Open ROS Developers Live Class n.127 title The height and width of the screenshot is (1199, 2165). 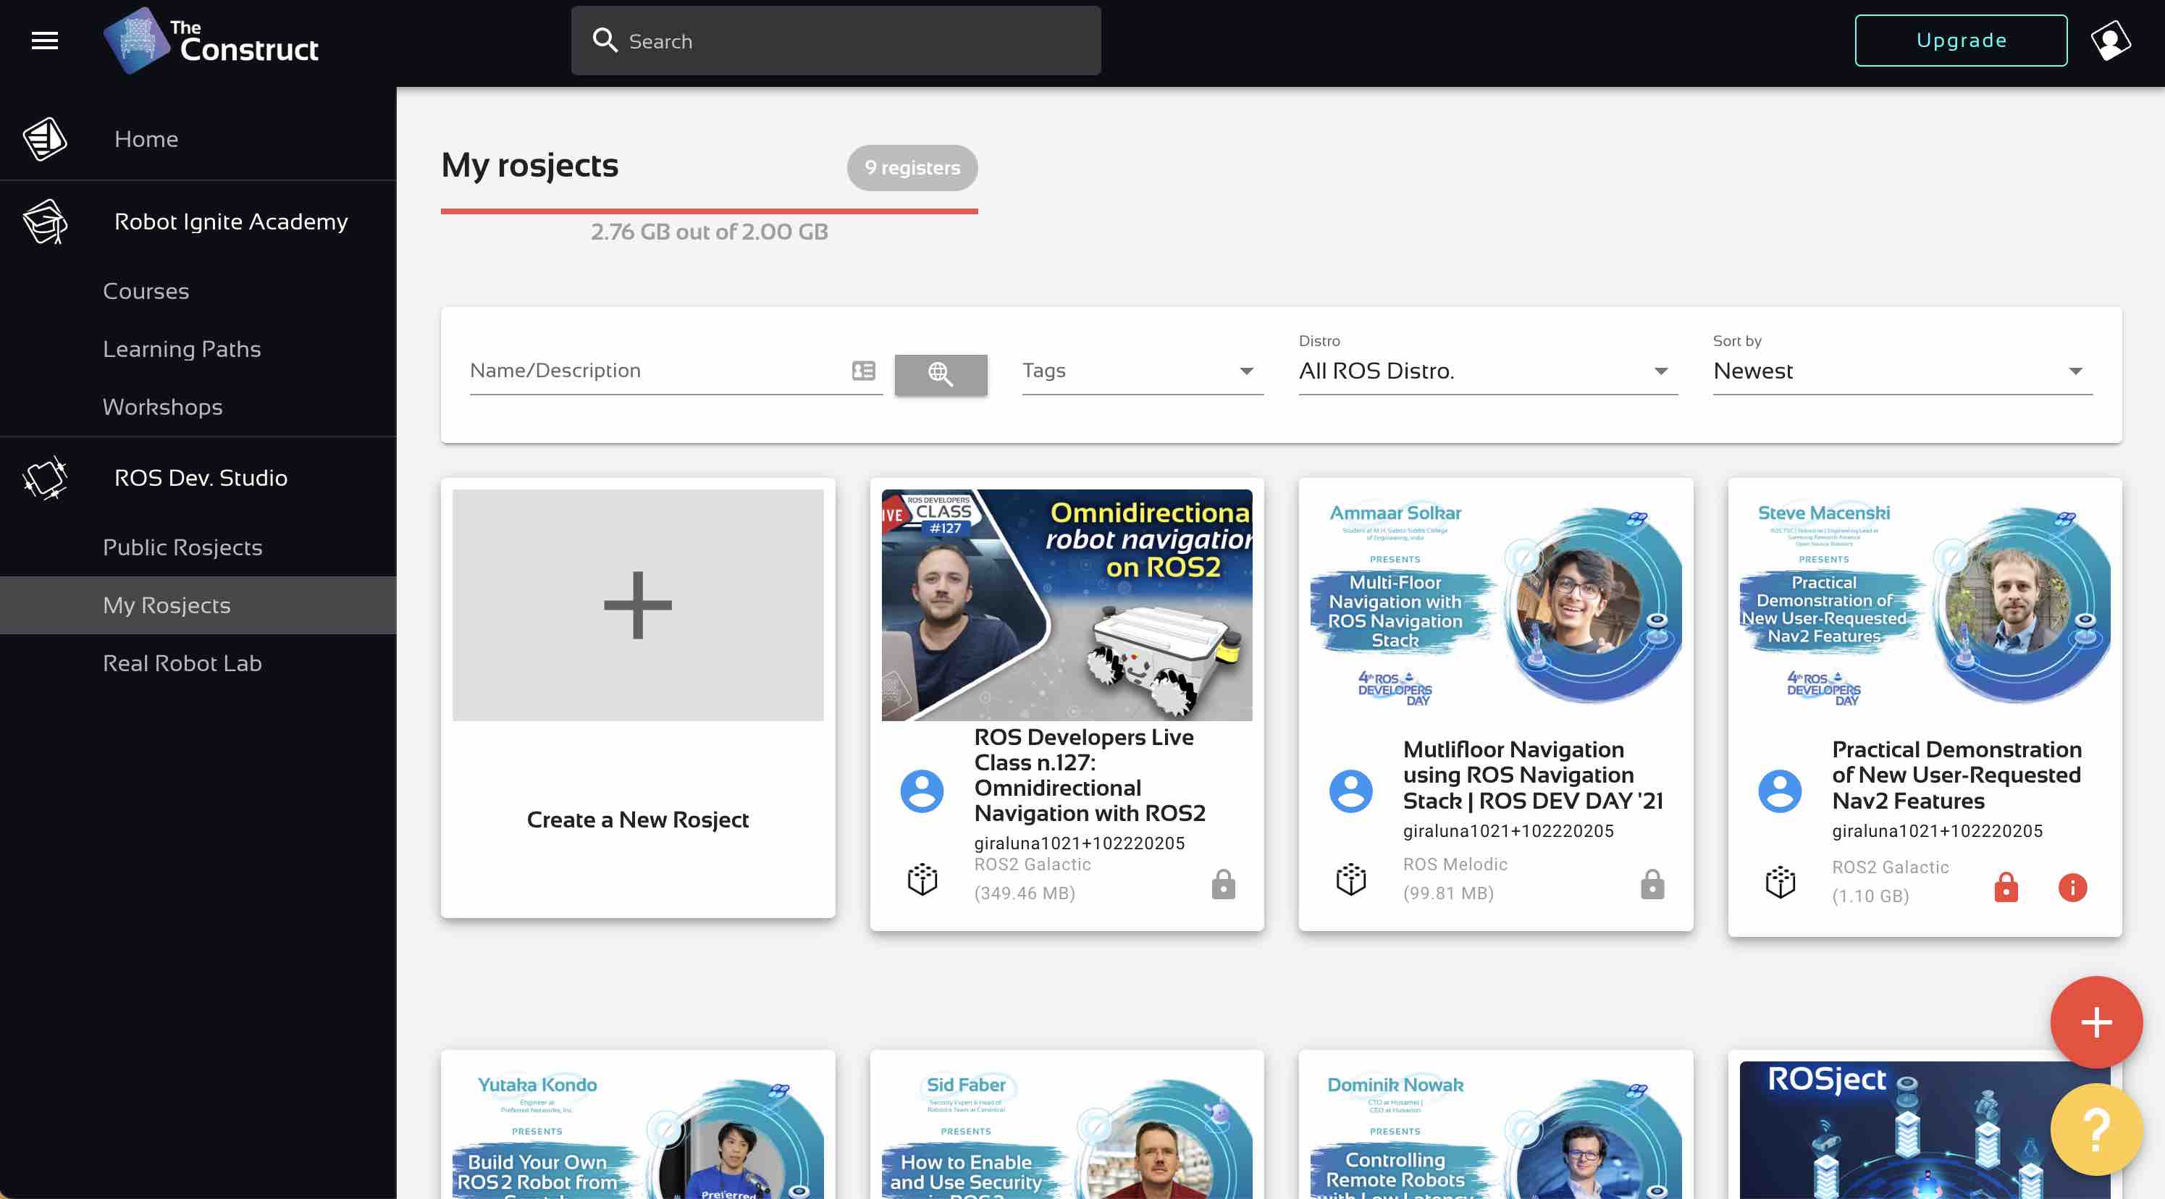click(x=1090, y=775)
